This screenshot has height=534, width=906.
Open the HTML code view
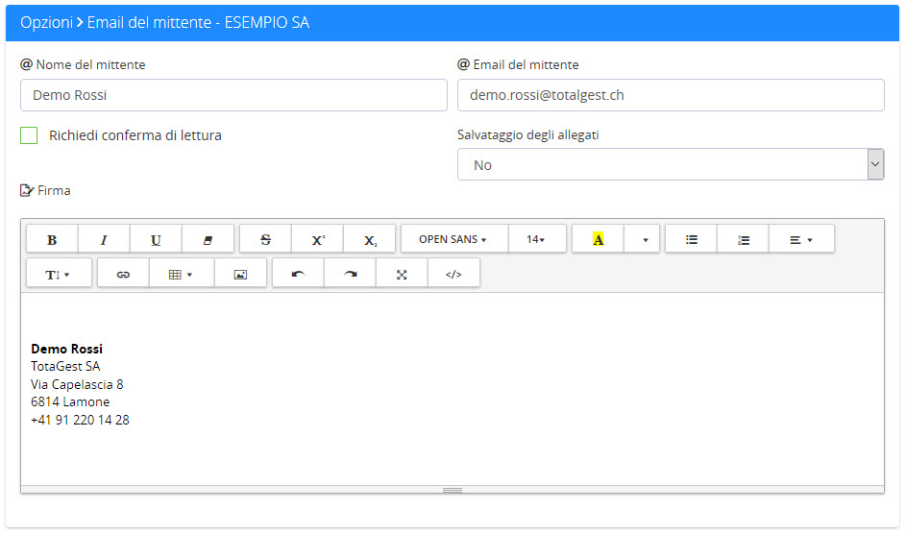pos(453,274)
